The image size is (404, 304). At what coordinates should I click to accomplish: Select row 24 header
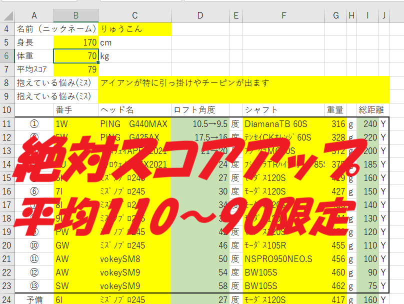click(x=7, y=299)
